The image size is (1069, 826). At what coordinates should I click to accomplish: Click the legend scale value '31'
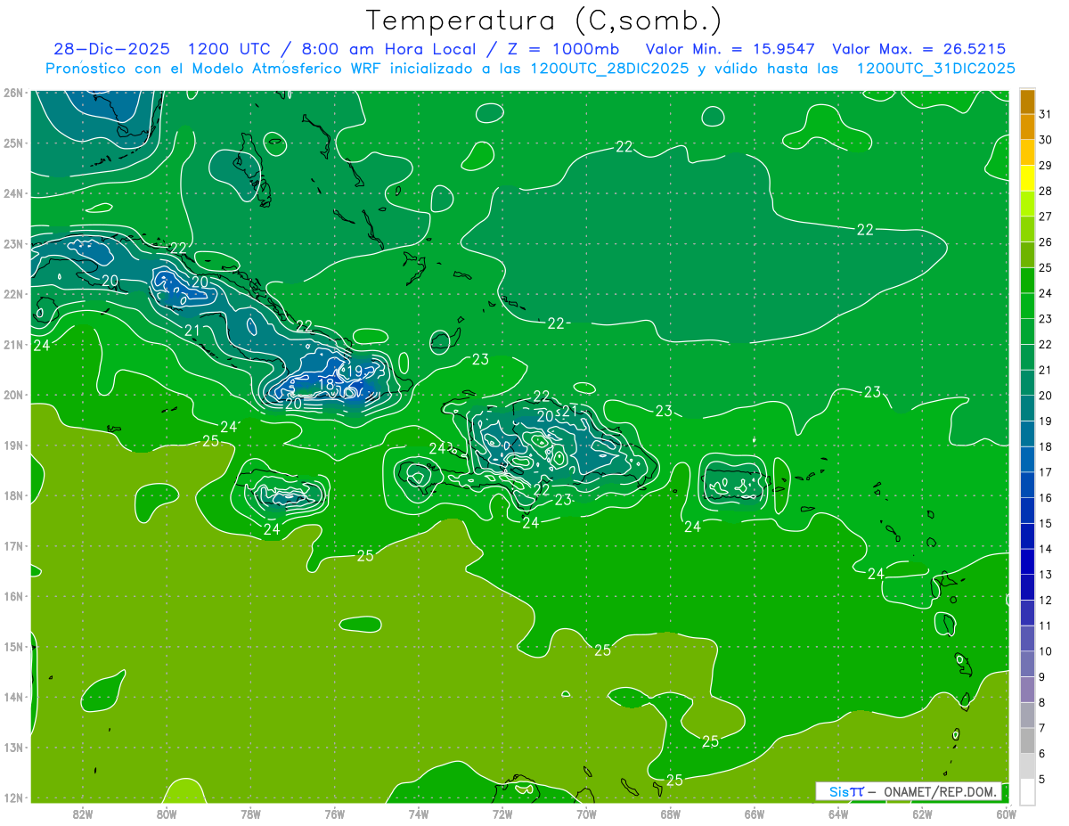pos(1045,115)
